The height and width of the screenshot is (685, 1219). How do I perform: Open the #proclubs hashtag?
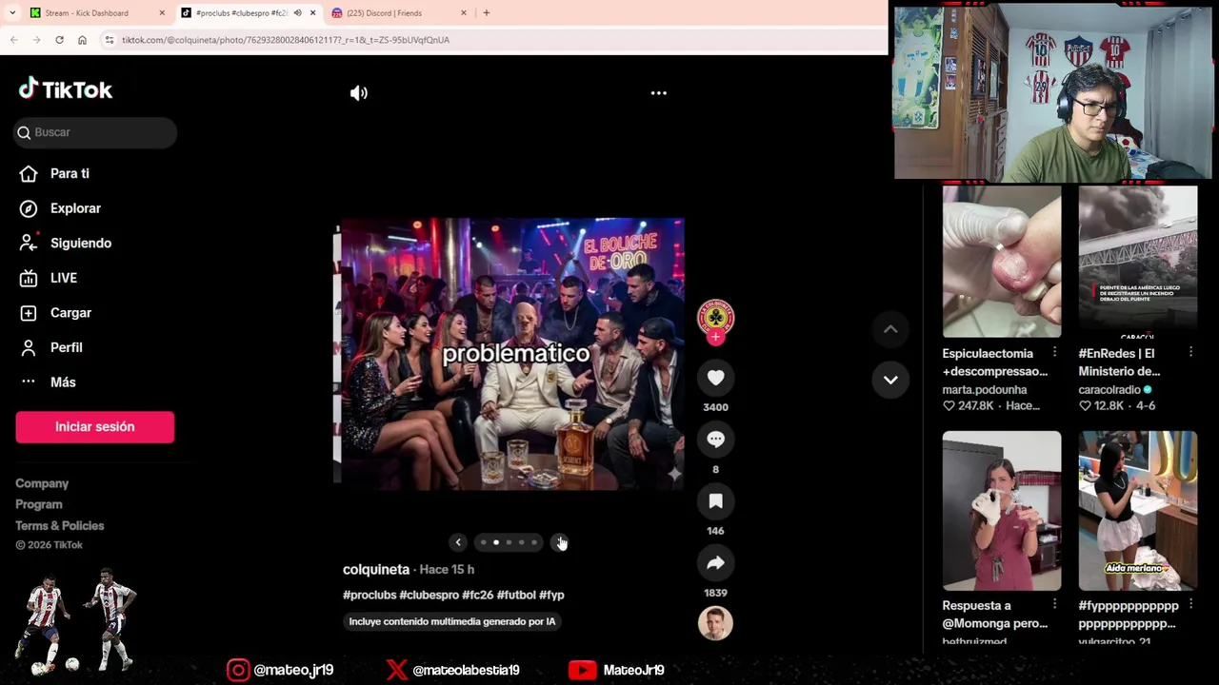tap(370, 595)
